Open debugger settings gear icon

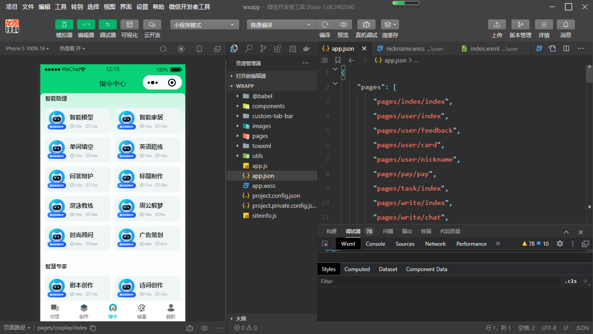[560, 243]
